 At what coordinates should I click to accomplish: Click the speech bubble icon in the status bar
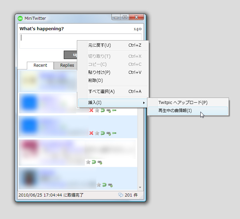121,195
